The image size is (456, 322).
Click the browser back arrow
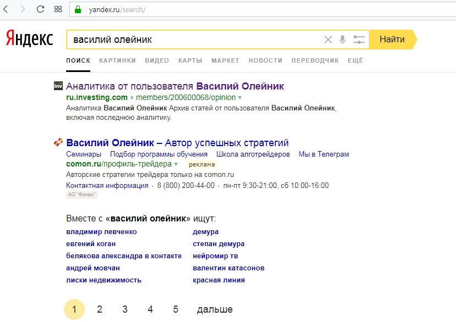coord(6,9)
